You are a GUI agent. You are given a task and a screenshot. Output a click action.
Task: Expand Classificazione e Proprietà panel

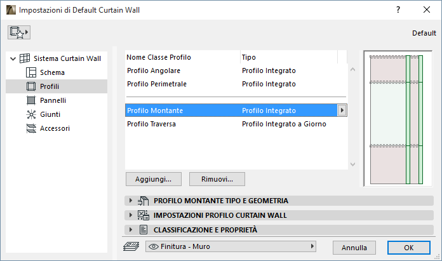point(131,229)
